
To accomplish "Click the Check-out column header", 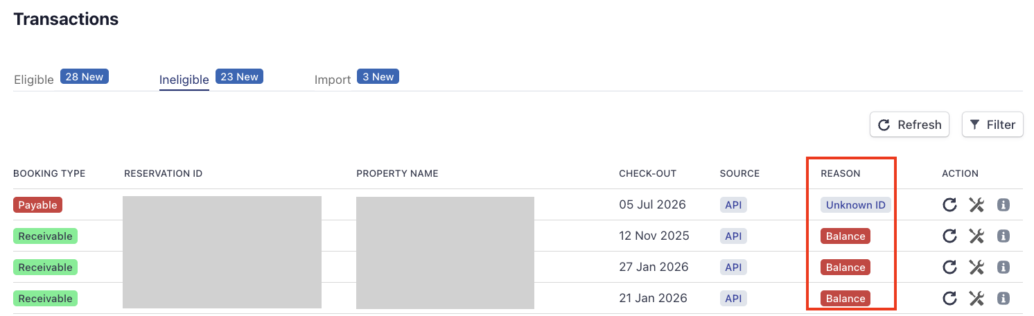I will pyautogui.click(x=647, y=173).
